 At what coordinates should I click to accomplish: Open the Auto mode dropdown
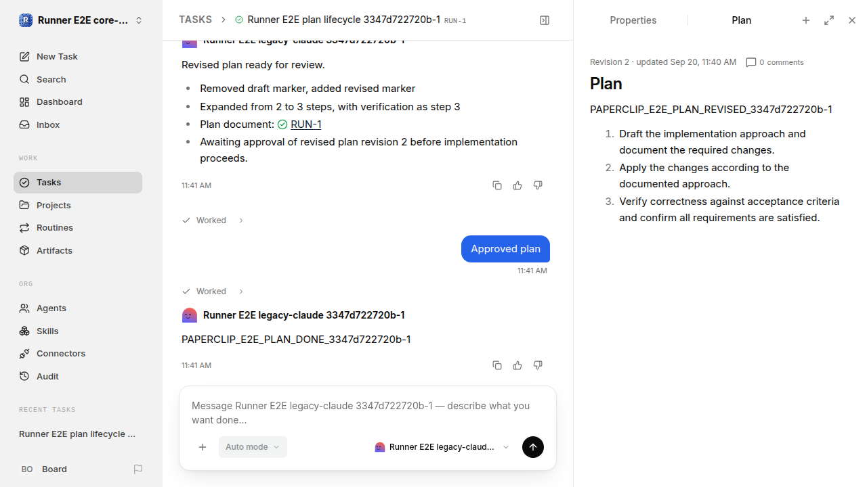click(253, 447)
